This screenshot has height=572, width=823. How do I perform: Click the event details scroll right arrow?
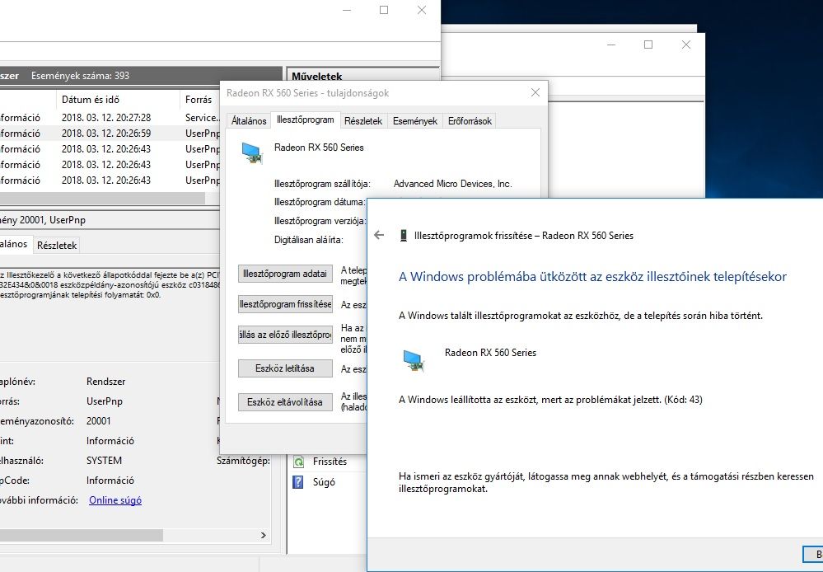coord(264,535)
